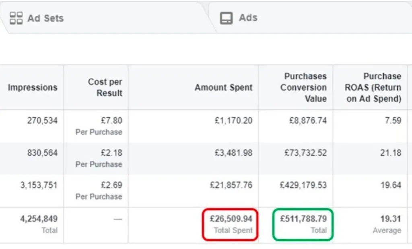Click the Ad Sets grid icon

(x=16, y=18)
